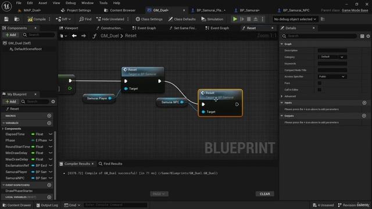Add a new macro with plus icon
372x209 pixels.
[49, 116]
